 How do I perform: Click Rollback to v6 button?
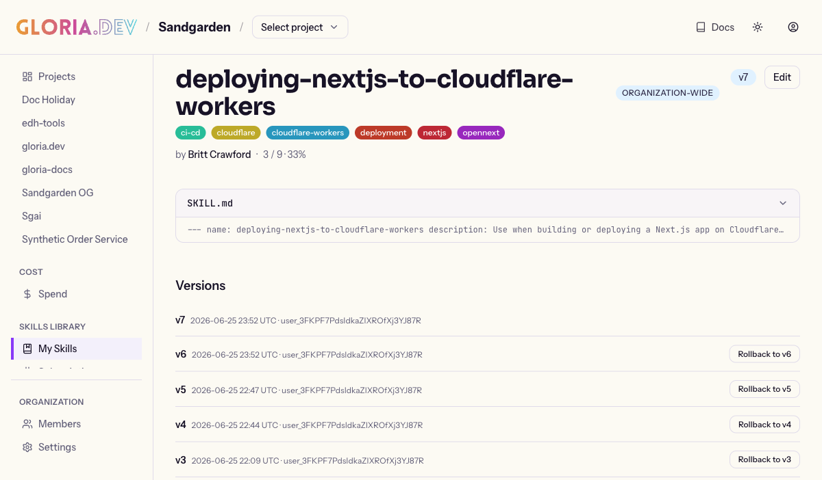[764, 354]
